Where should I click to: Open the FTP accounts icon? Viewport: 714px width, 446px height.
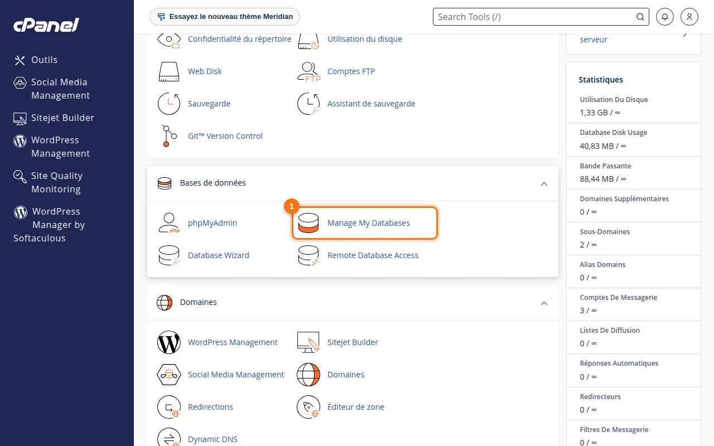pyautogui.click(x=308, y=71)
